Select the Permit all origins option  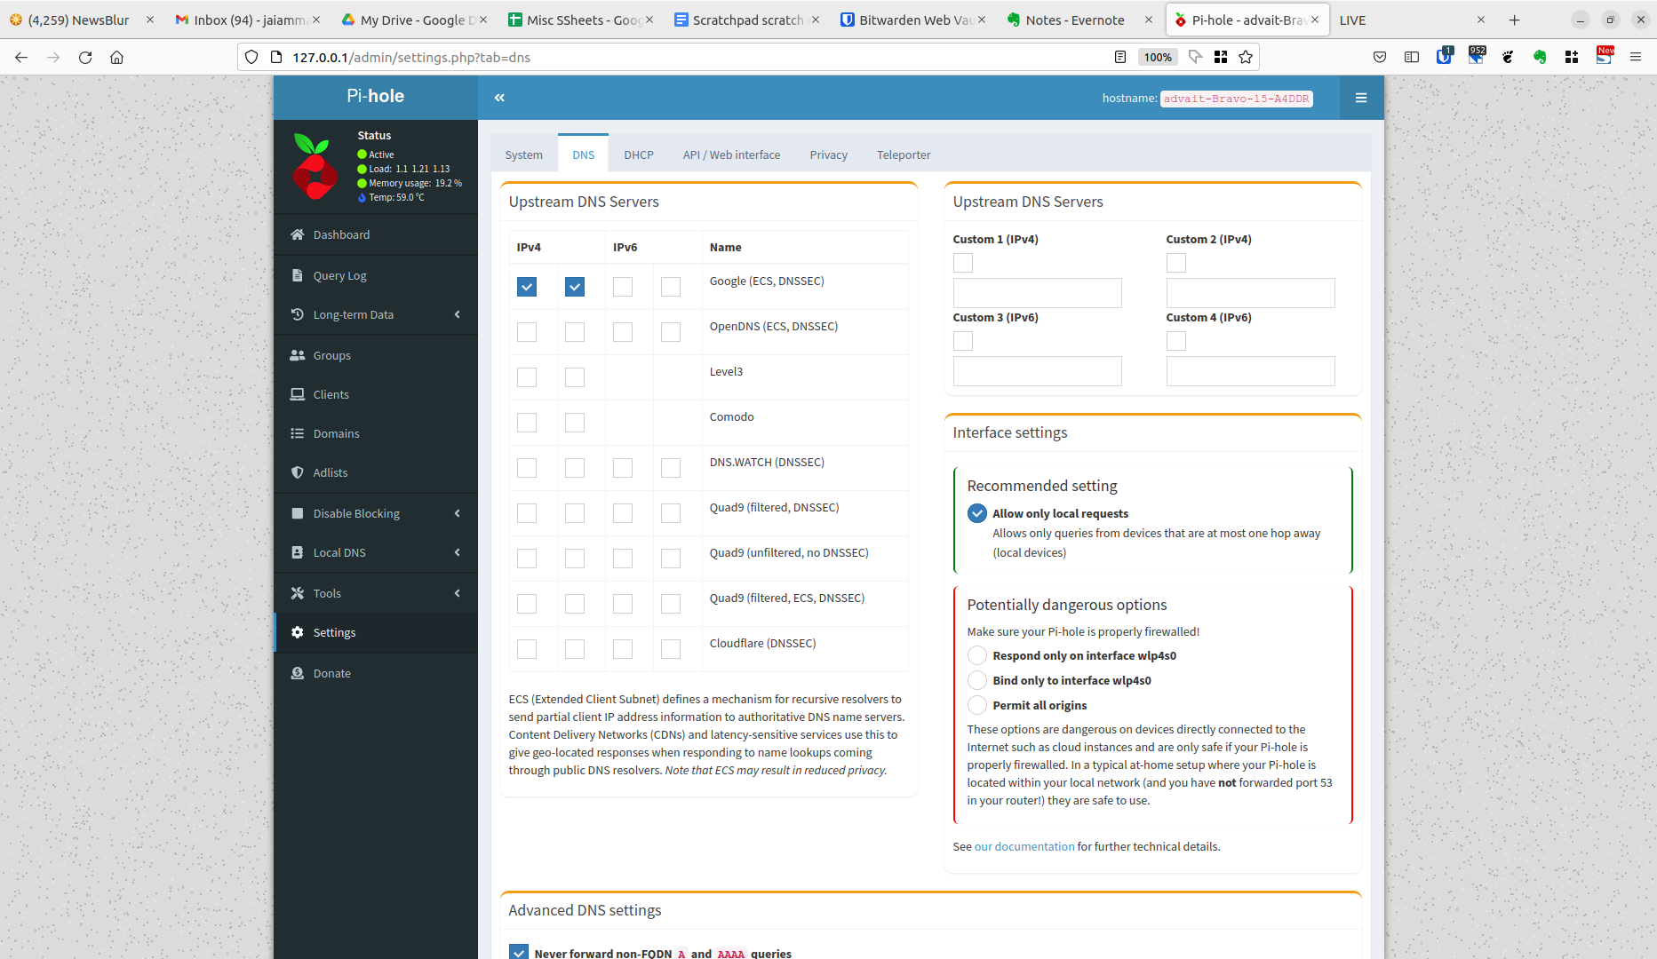[x=976, y=705]
